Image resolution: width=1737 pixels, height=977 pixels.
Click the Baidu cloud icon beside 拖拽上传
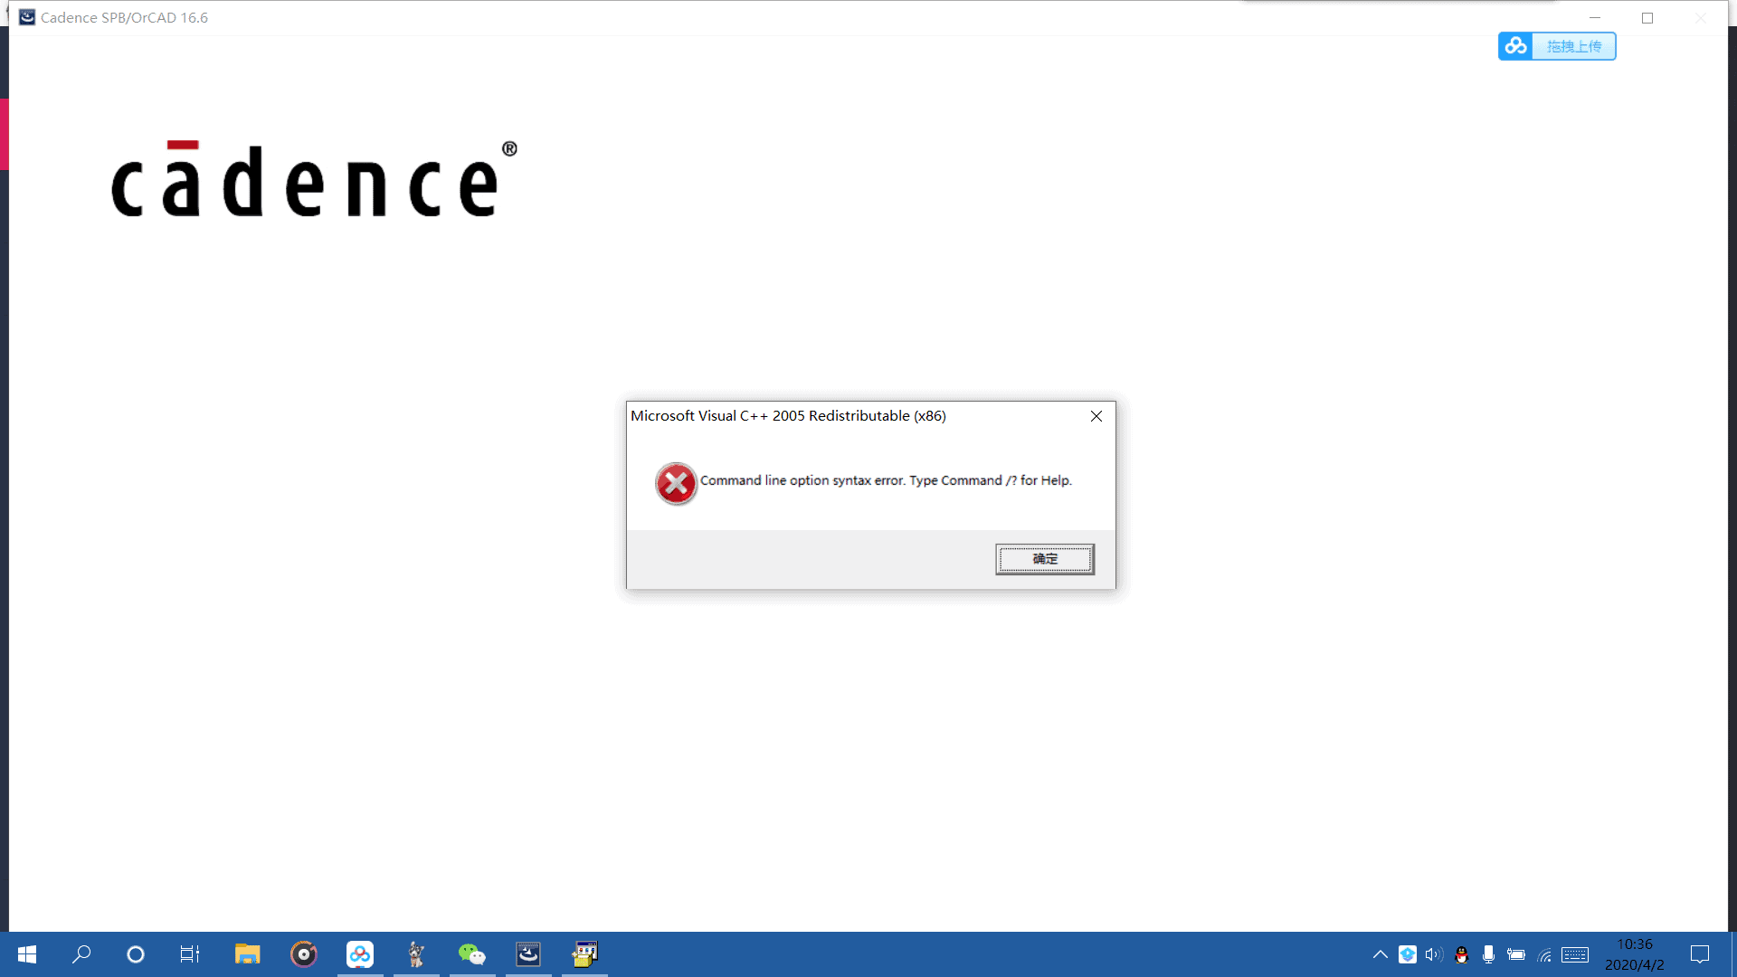tap(1516, 46)
